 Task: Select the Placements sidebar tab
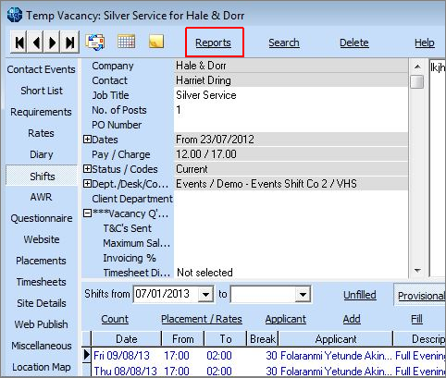[42, 261]
